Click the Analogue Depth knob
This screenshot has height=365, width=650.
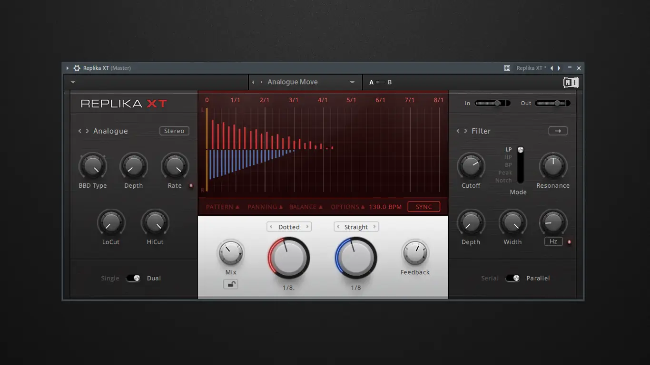click(134, 166)
